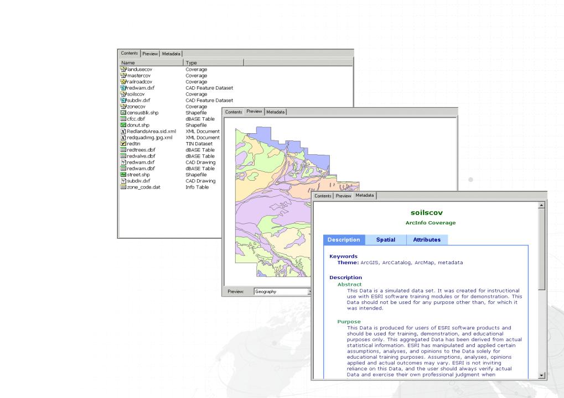Select Metadata tab in the map preview window
The height and width of the screenshot is (398, 564).
(x=276, y=112)
